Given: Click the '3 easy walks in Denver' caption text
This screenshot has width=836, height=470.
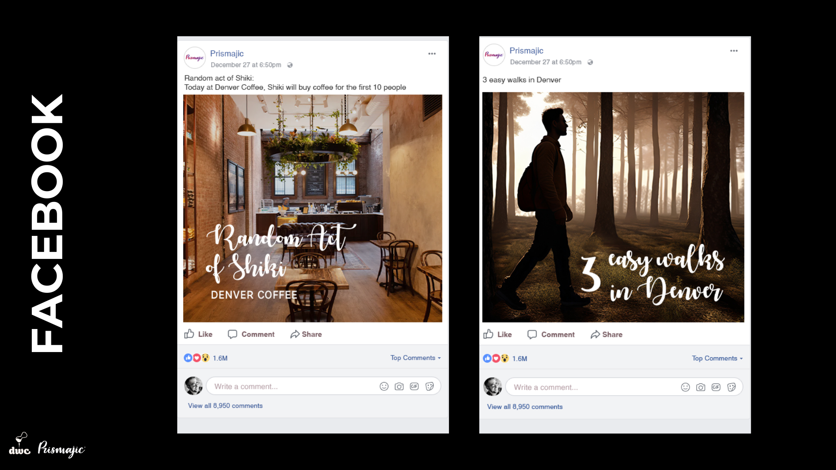Looking at the screenshot, I should 522,80.
